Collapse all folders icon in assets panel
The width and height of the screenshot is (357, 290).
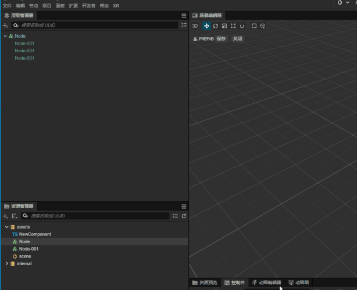point(175,216)
